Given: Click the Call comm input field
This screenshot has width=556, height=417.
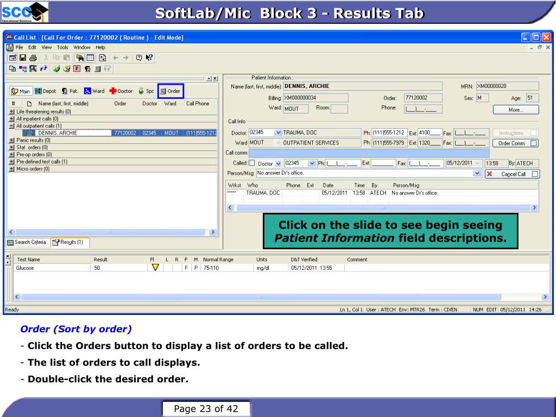Looking at the screenshot, I should (369, 153).
